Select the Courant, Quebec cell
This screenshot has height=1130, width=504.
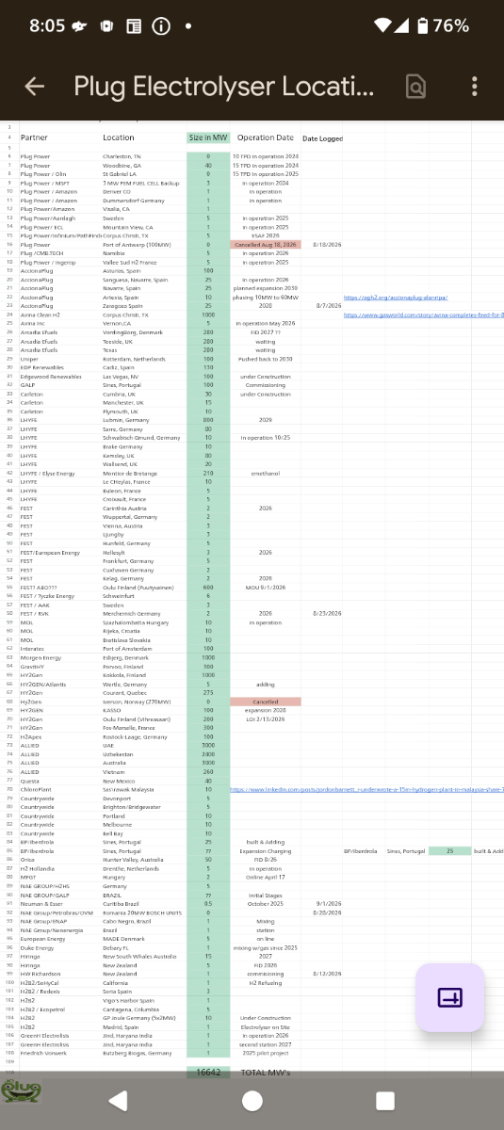point(124,692)
